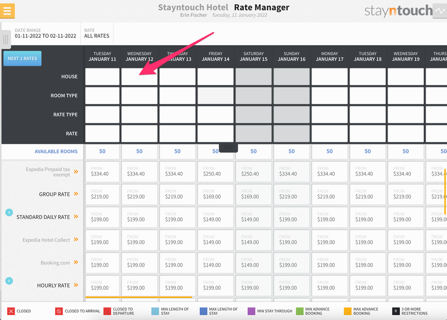The width and height of the screenshot is (447, 320).
Task: Open the orange hamburger main menu
Action: pos(7,11)
